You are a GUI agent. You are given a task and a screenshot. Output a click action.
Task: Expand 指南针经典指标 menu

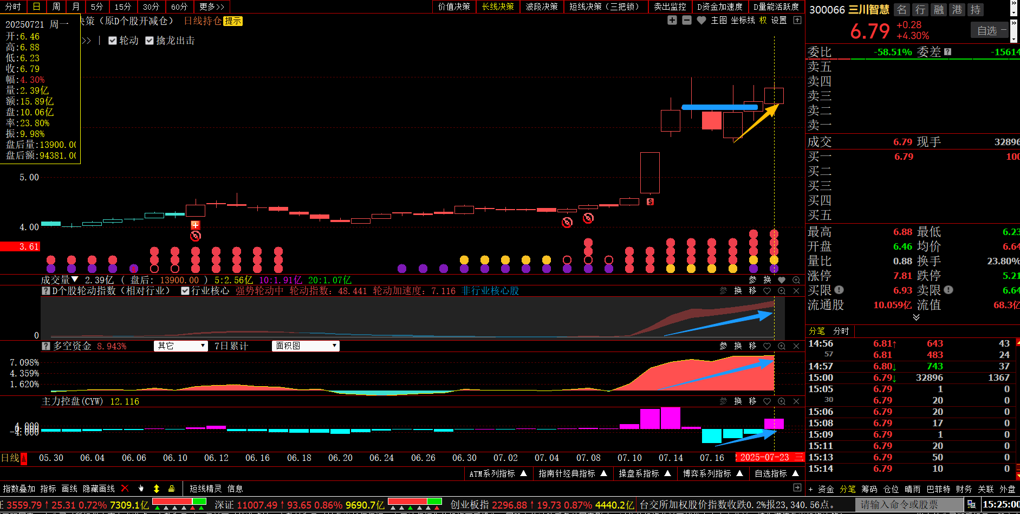[573, 473]
